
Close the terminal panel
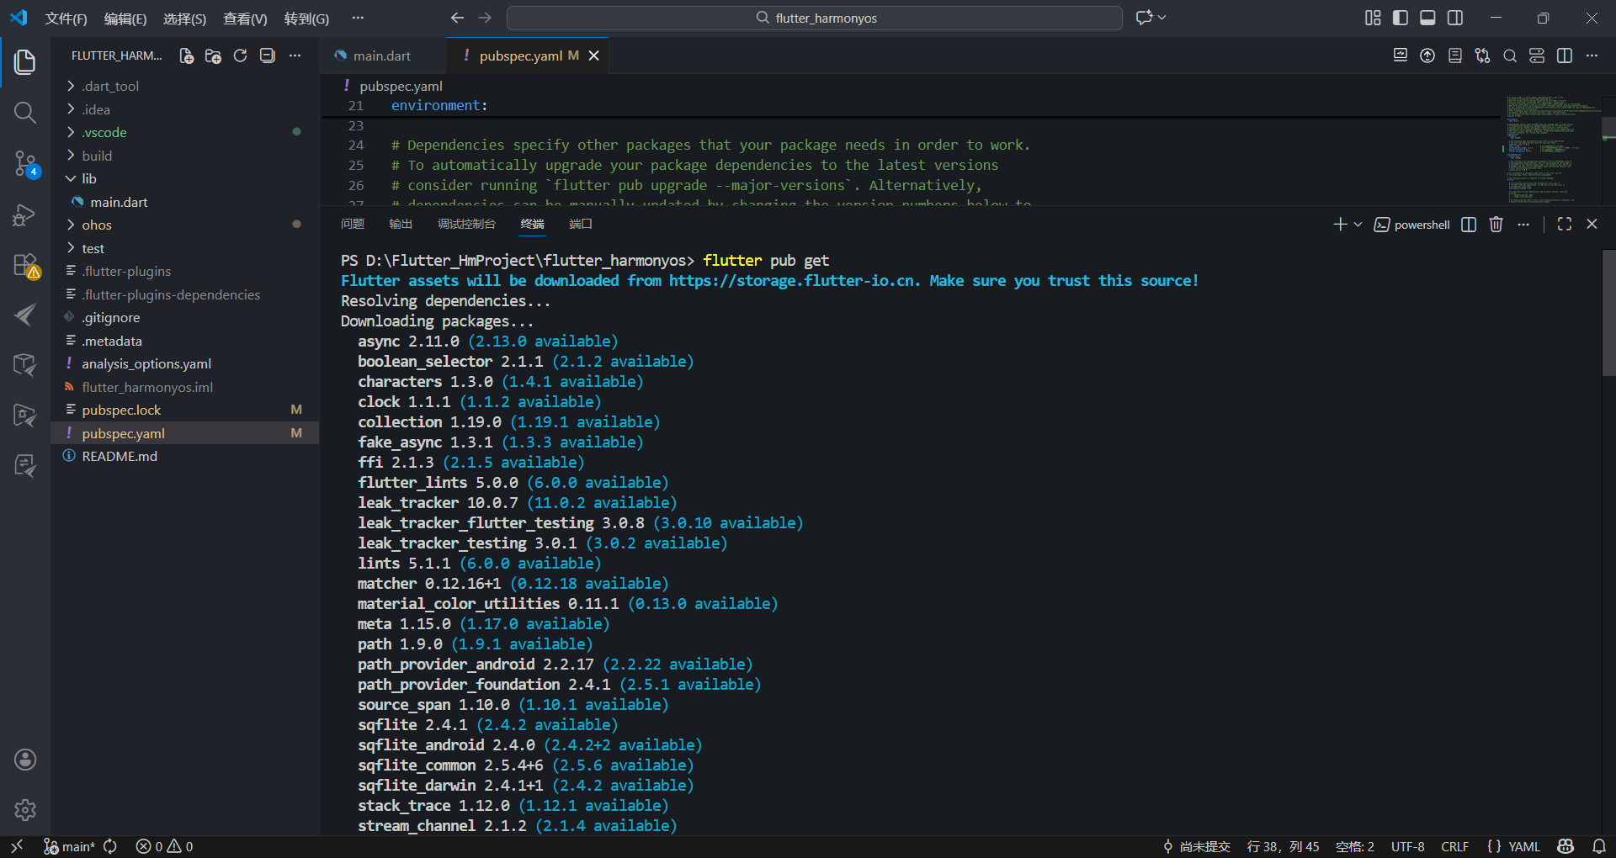click(1592, 224)
